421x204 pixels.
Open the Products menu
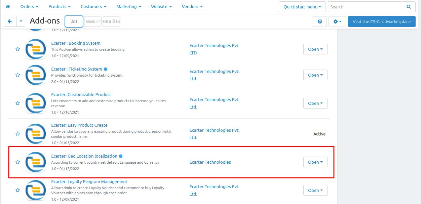(x=60, y=6)
